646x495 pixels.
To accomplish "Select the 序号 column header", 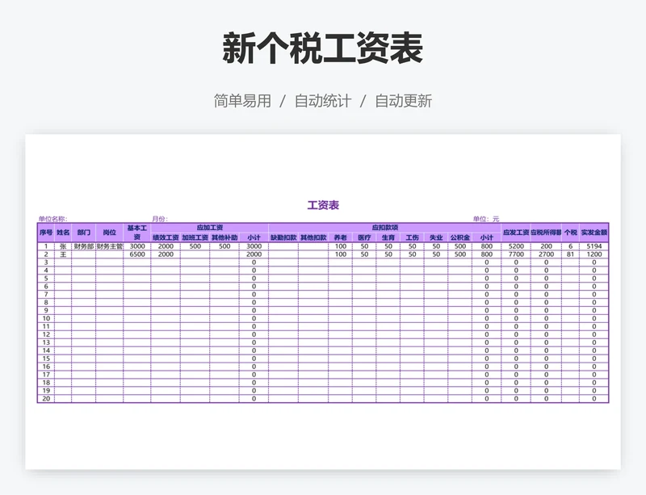I will (46, 233).
